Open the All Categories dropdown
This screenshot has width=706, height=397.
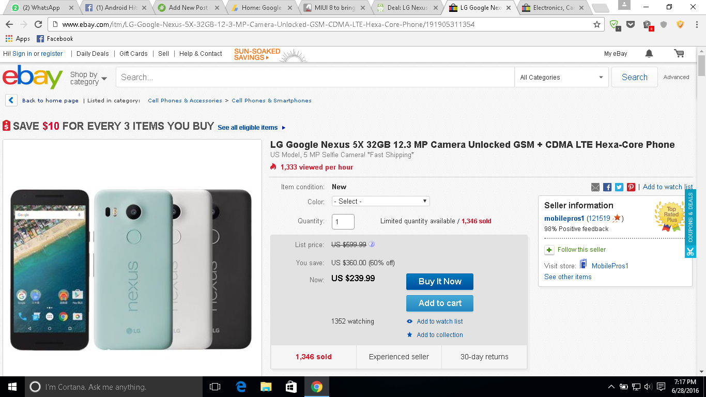coord(561,78)
